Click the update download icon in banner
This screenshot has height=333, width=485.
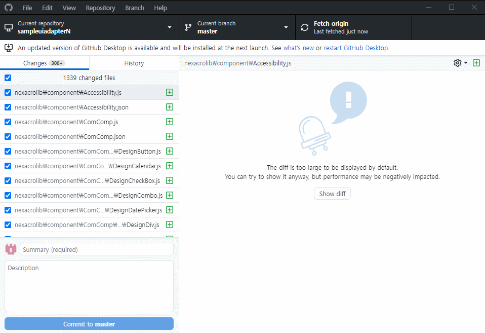coord(9,48)
